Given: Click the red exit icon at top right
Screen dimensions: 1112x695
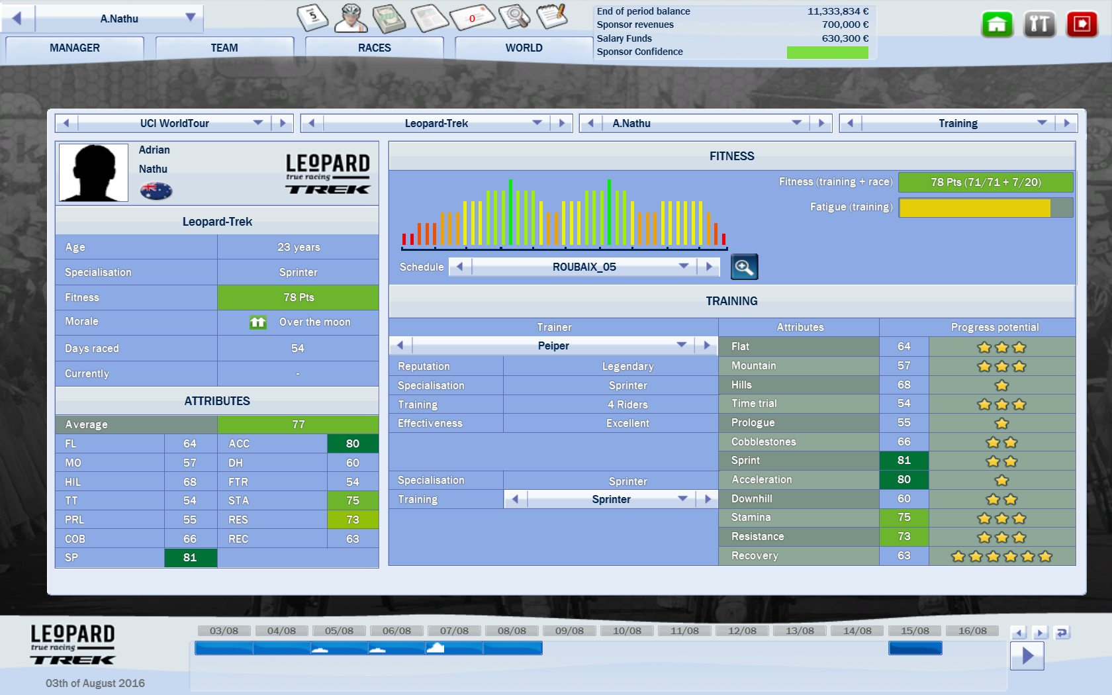Looking at the screenshot, I should click(1082, 24).
